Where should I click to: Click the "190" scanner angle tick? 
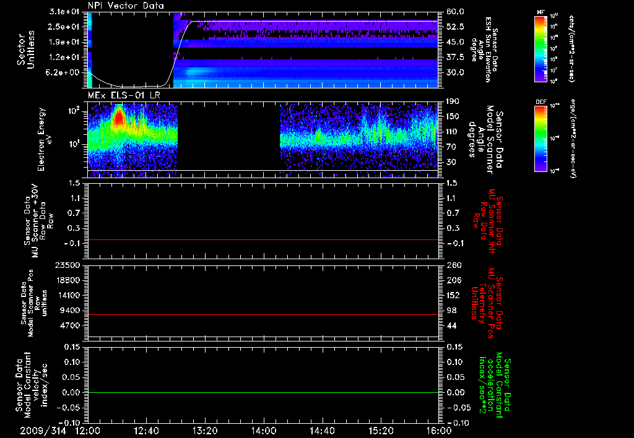coord(453,101)
